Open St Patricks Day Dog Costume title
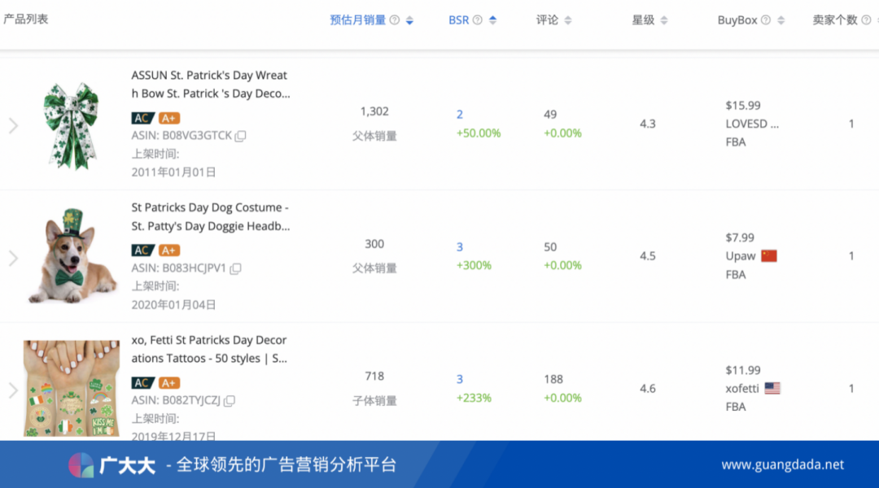Image resolution: width=879 pixels, height=488 pixels. coord(211,217)
